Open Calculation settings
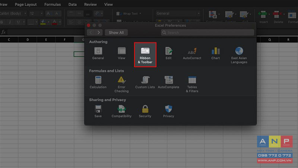This screenshot has height=168, width=298. 98,82
